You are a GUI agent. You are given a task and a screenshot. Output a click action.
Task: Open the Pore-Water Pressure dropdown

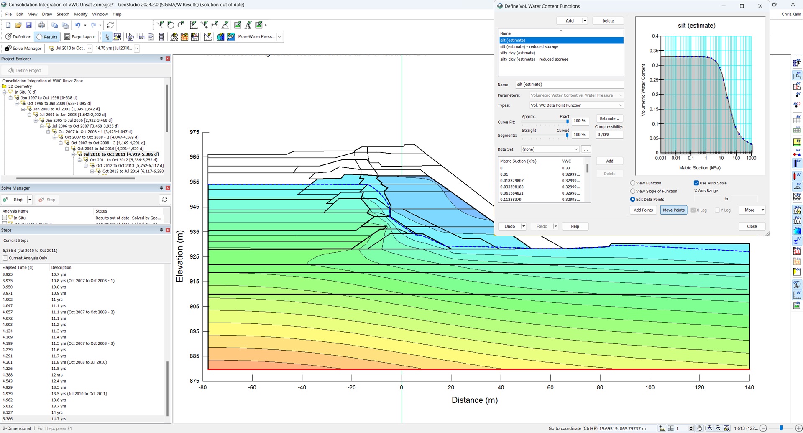click(x=279, y=37)
